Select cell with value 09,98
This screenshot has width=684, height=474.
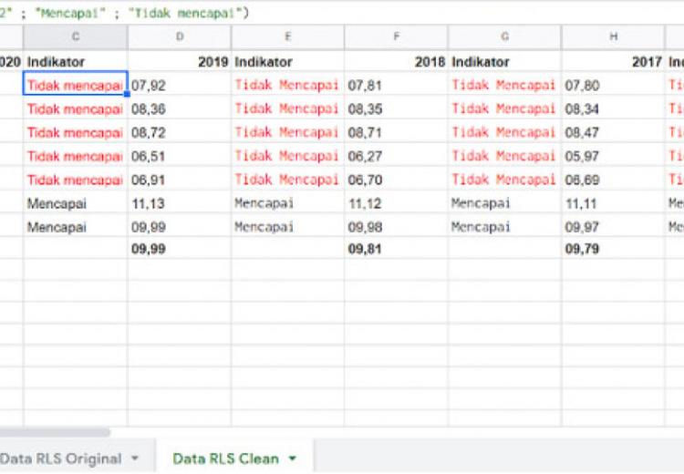tap(396, 226)
